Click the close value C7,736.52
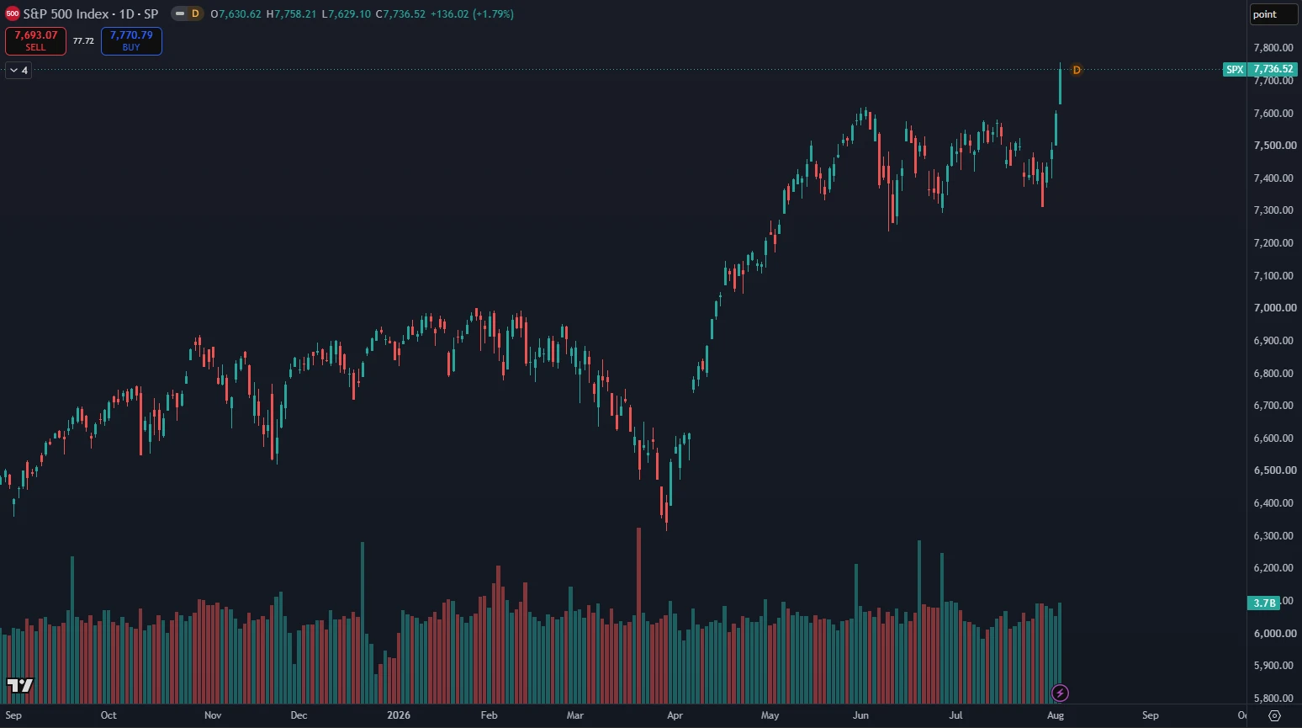Viewport: 1302px width, 728px height. tap(400, 14)
